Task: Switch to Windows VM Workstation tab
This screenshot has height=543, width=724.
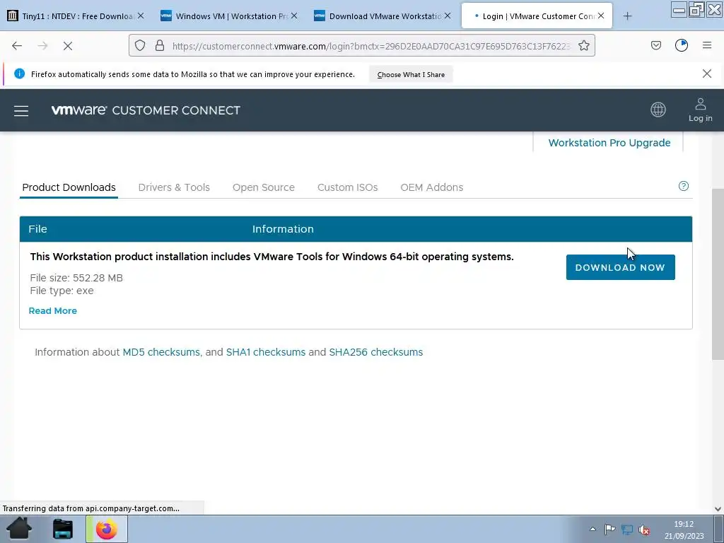Action: pos(230,16)
